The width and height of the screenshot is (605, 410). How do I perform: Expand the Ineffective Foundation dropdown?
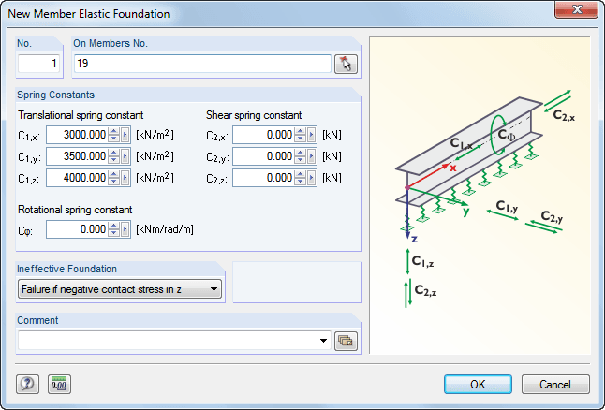(x=214, y=289)
